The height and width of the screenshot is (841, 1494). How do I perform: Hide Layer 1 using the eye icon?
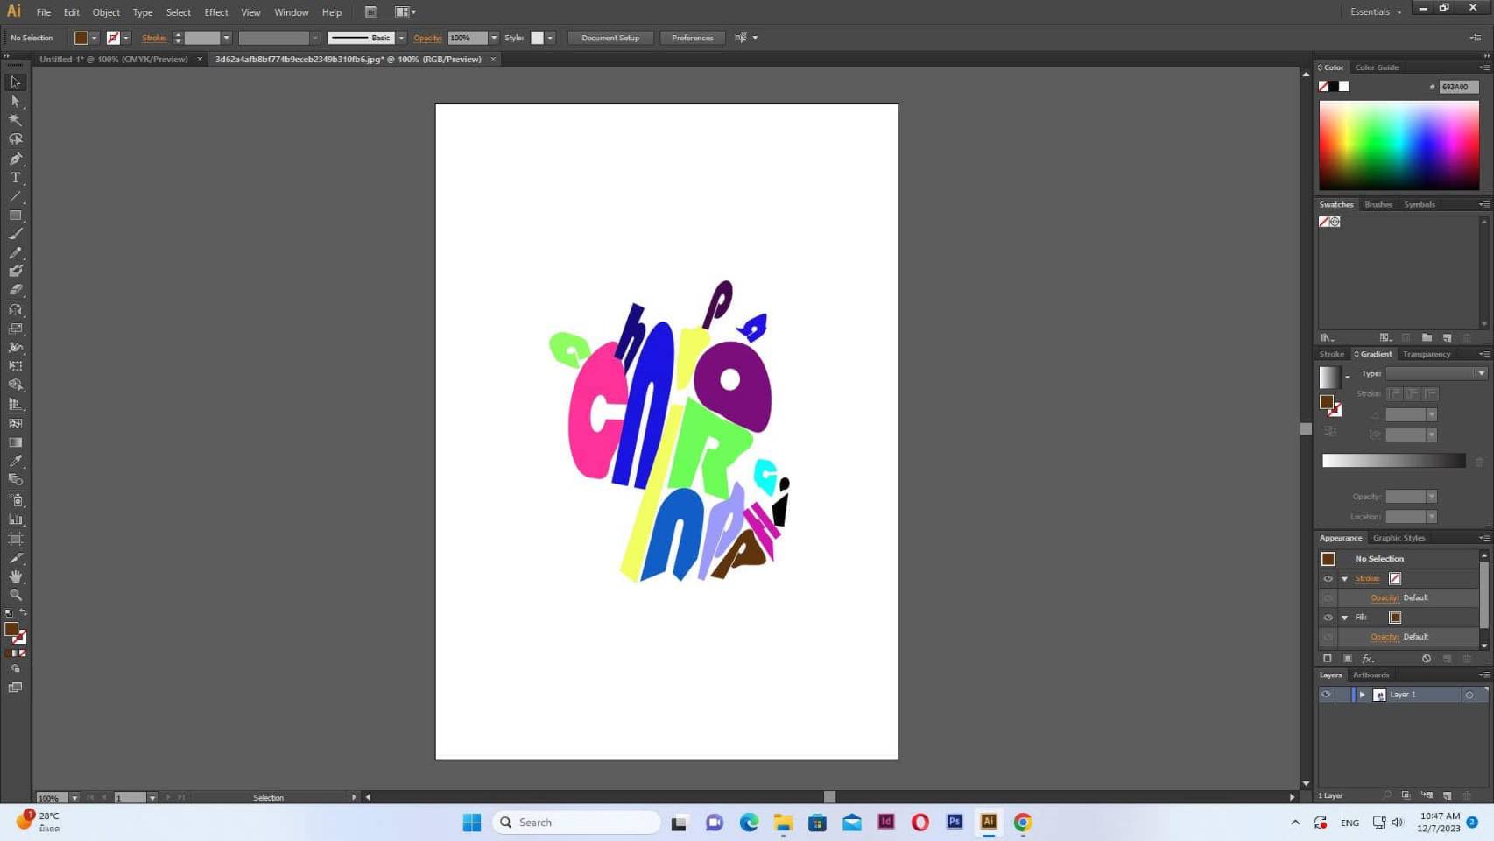[1326, 695]
